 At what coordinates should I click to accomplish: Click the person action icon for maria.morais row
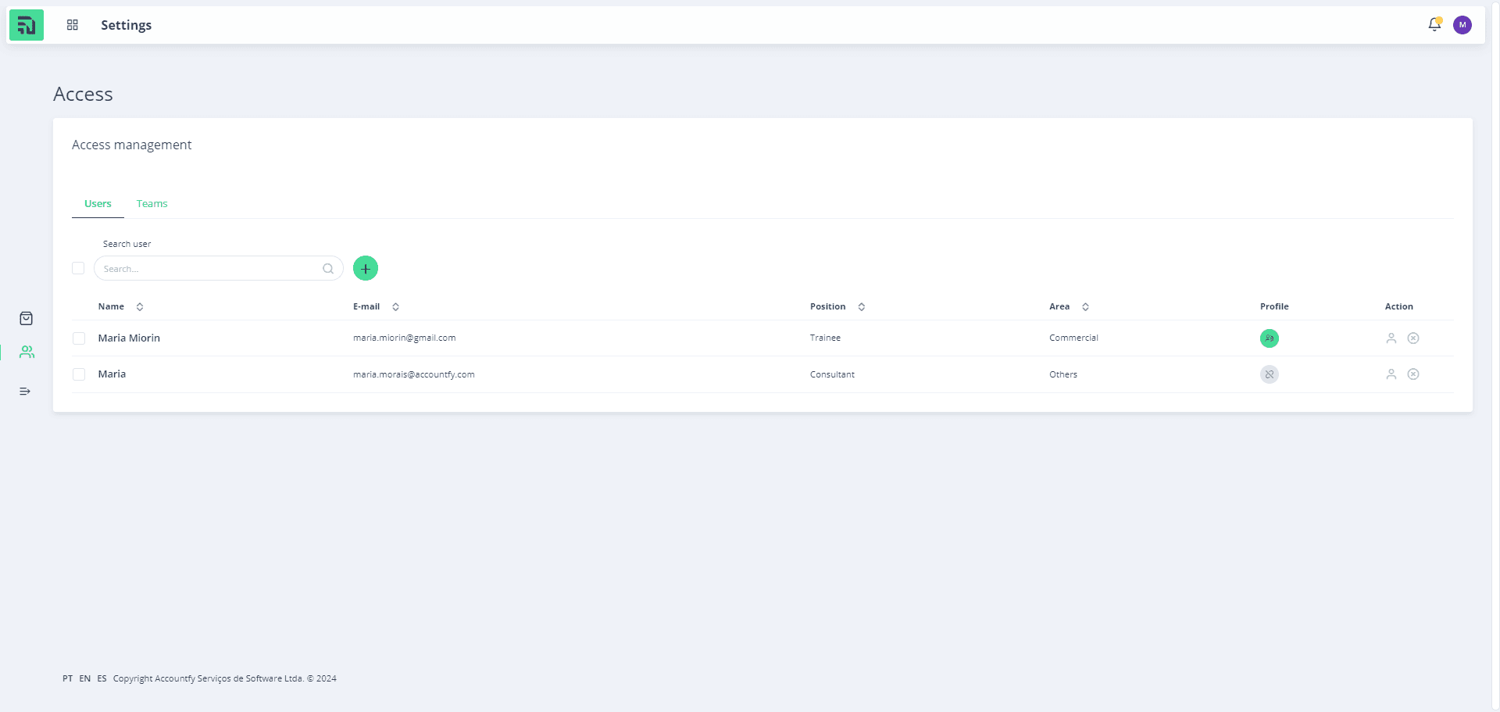click(x=1391, y=374)
